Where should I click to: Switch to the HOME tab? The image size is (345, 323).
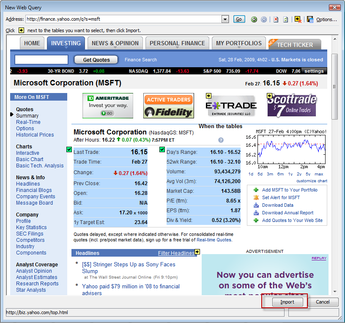pos(32,43)
